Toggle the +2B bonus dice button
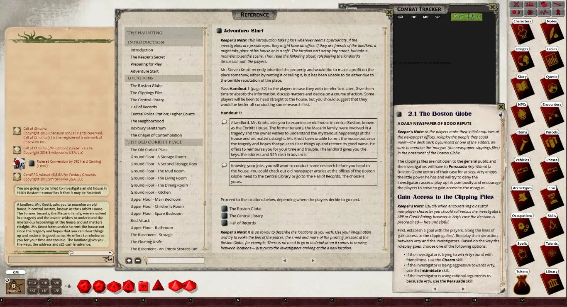This screenshot has height=307, width=567. (x=56, y=283)
